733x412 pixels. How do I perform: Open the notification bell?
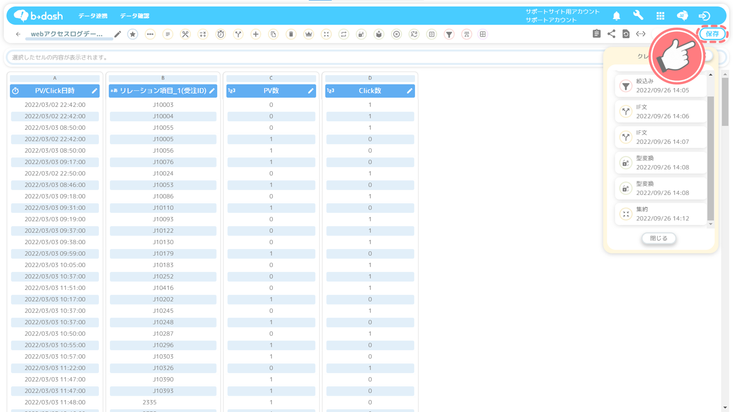pos(616,16)
